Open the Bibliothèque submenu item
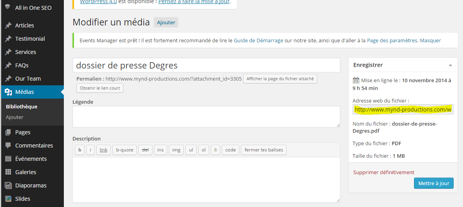 (x=22, y=107)
